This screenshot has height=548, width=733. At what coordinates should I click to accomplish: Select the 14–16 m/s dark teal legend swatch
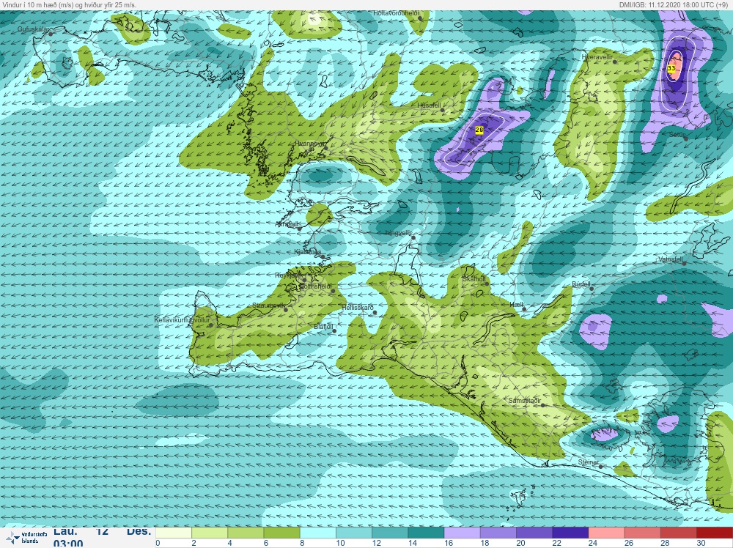[425, 533]
